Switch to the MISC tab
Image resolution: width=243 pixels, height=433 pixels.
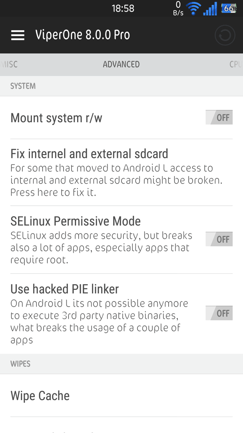10,65
